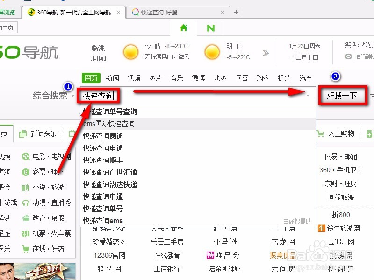Close the 快递查询_好搜 browser tab

[x=223, y=13]
